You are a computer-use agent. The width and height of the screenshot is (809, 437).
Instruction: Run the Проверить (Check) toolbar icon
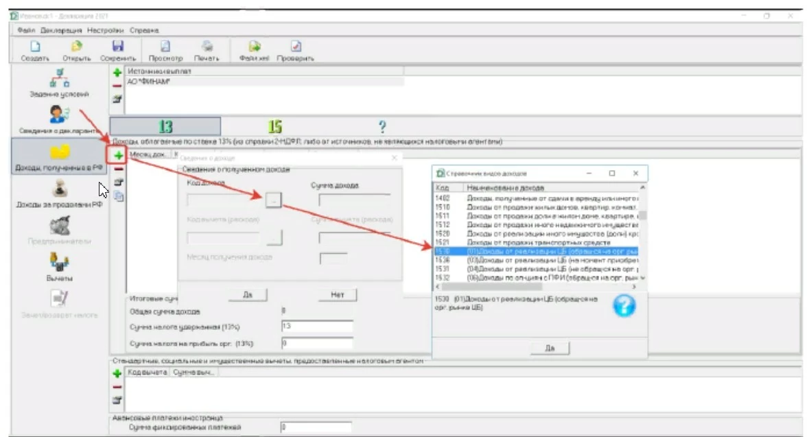click(x=295, y=47)
